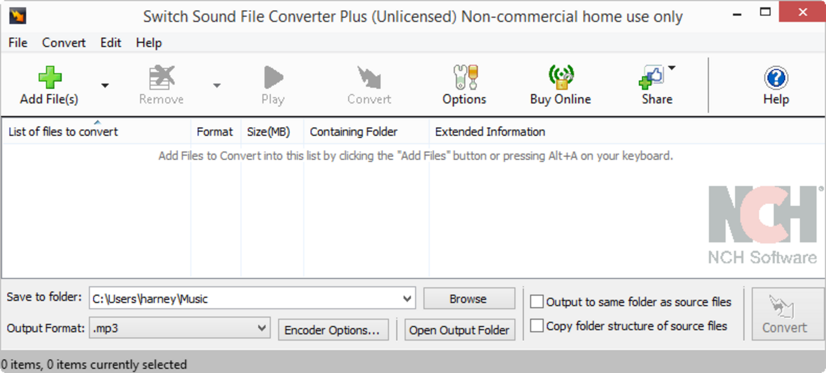This screenshot has width=826, height=373.
Task: Open the Edit menu
Action: point(111,43)
